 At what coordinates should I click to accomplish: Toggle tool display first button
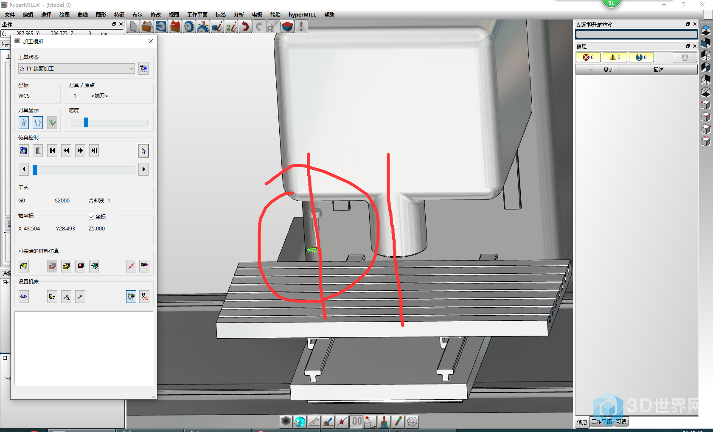point(24,123)
